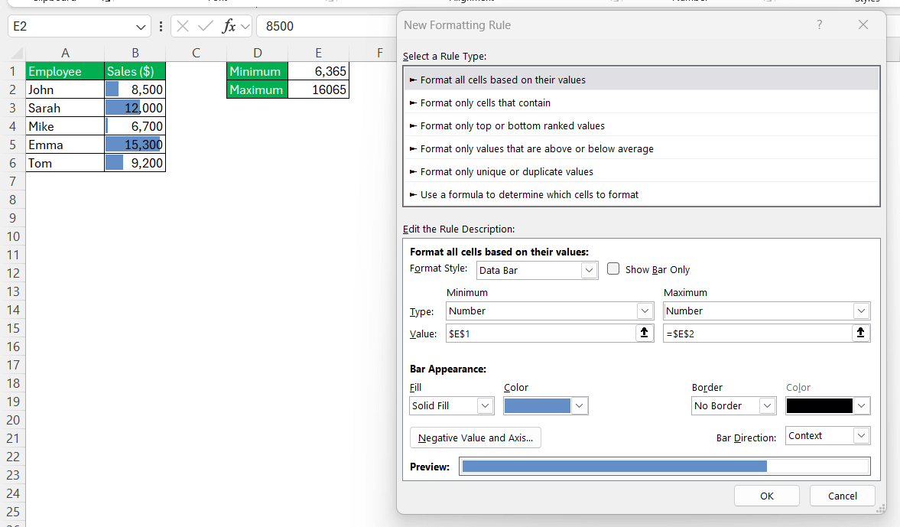Select column B header
Viewport: 900px width, 527px height.
135,53
